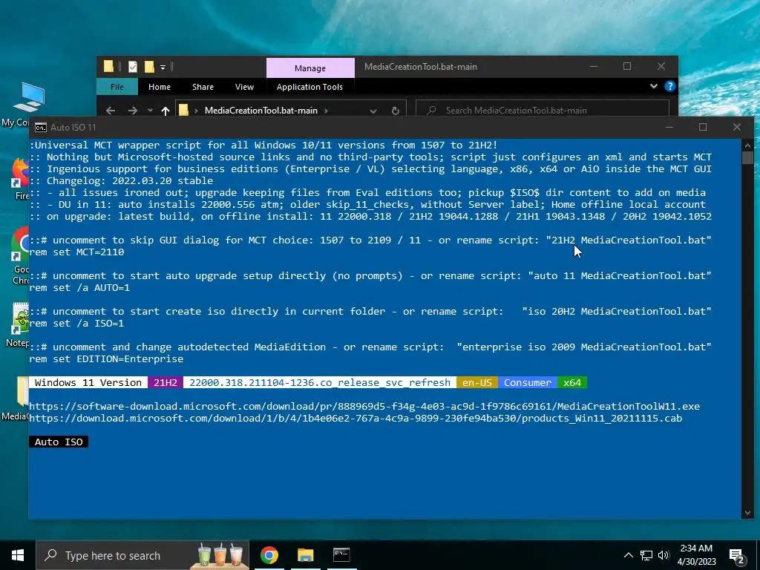760x570 pixels.
Task: Open the Home ribbon tab
Action: pos(160,87)
